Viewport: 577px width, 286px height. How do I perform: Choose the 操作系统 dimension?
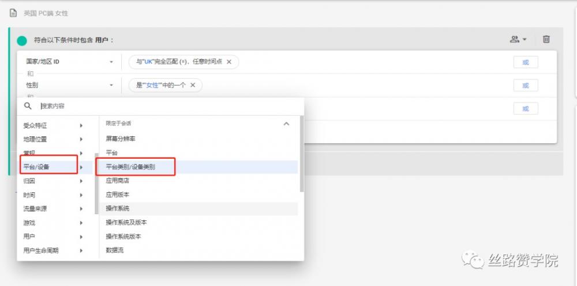198,208
